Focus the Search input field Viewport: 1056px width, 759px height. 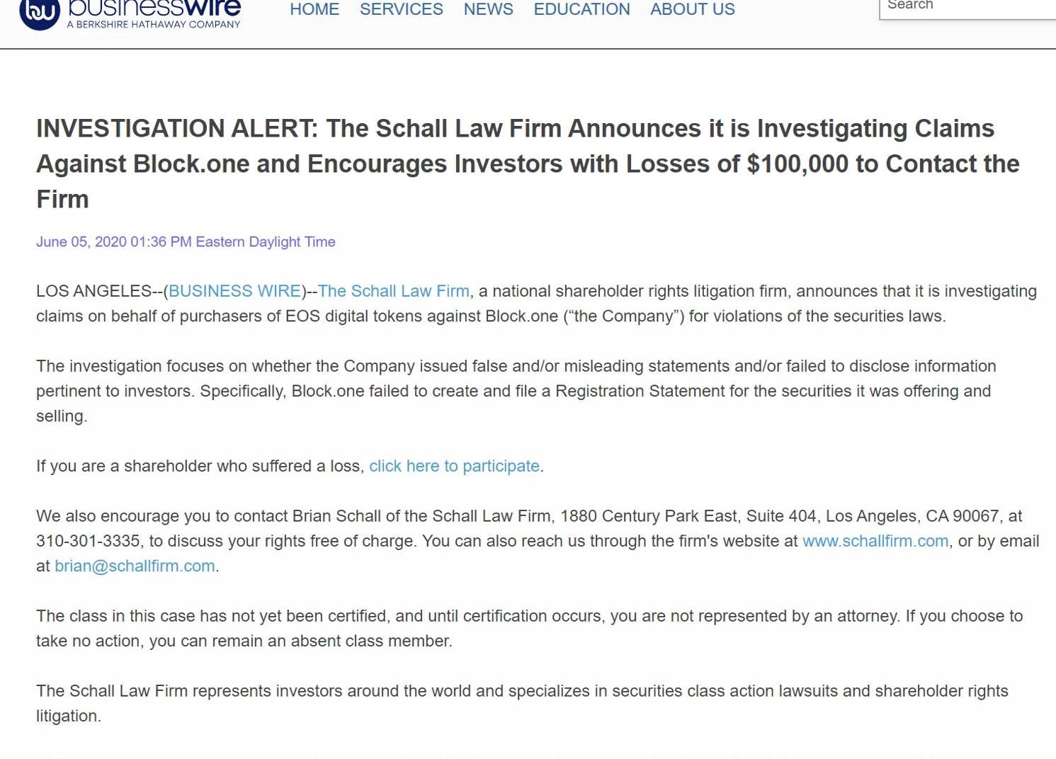point(967,7)
